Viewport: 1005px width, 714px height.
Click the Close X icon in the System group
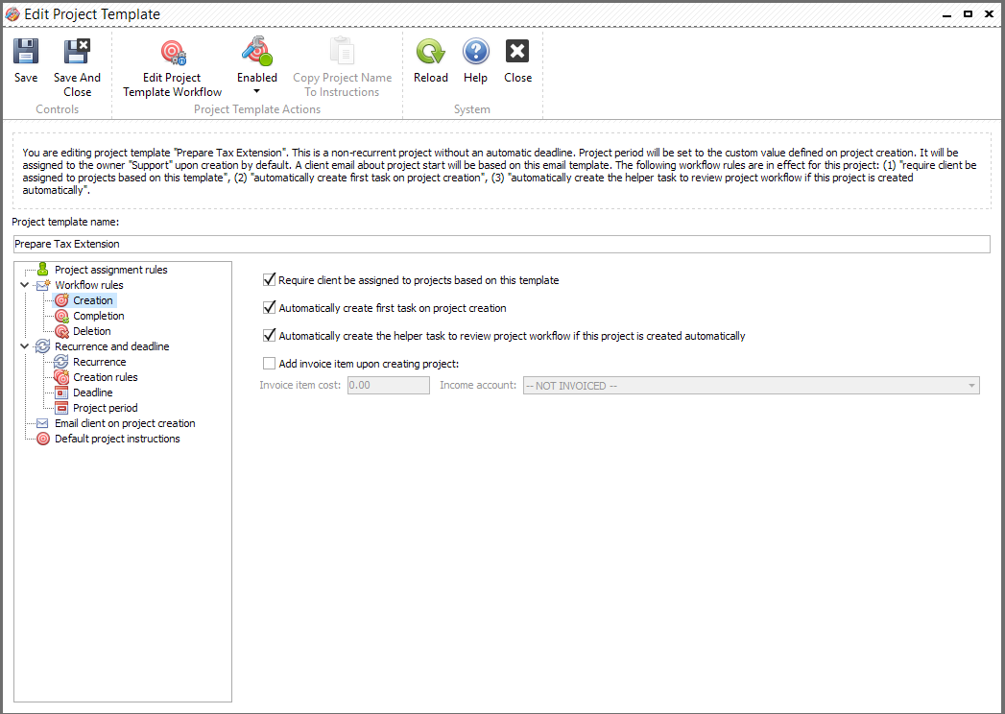(517, 51)
